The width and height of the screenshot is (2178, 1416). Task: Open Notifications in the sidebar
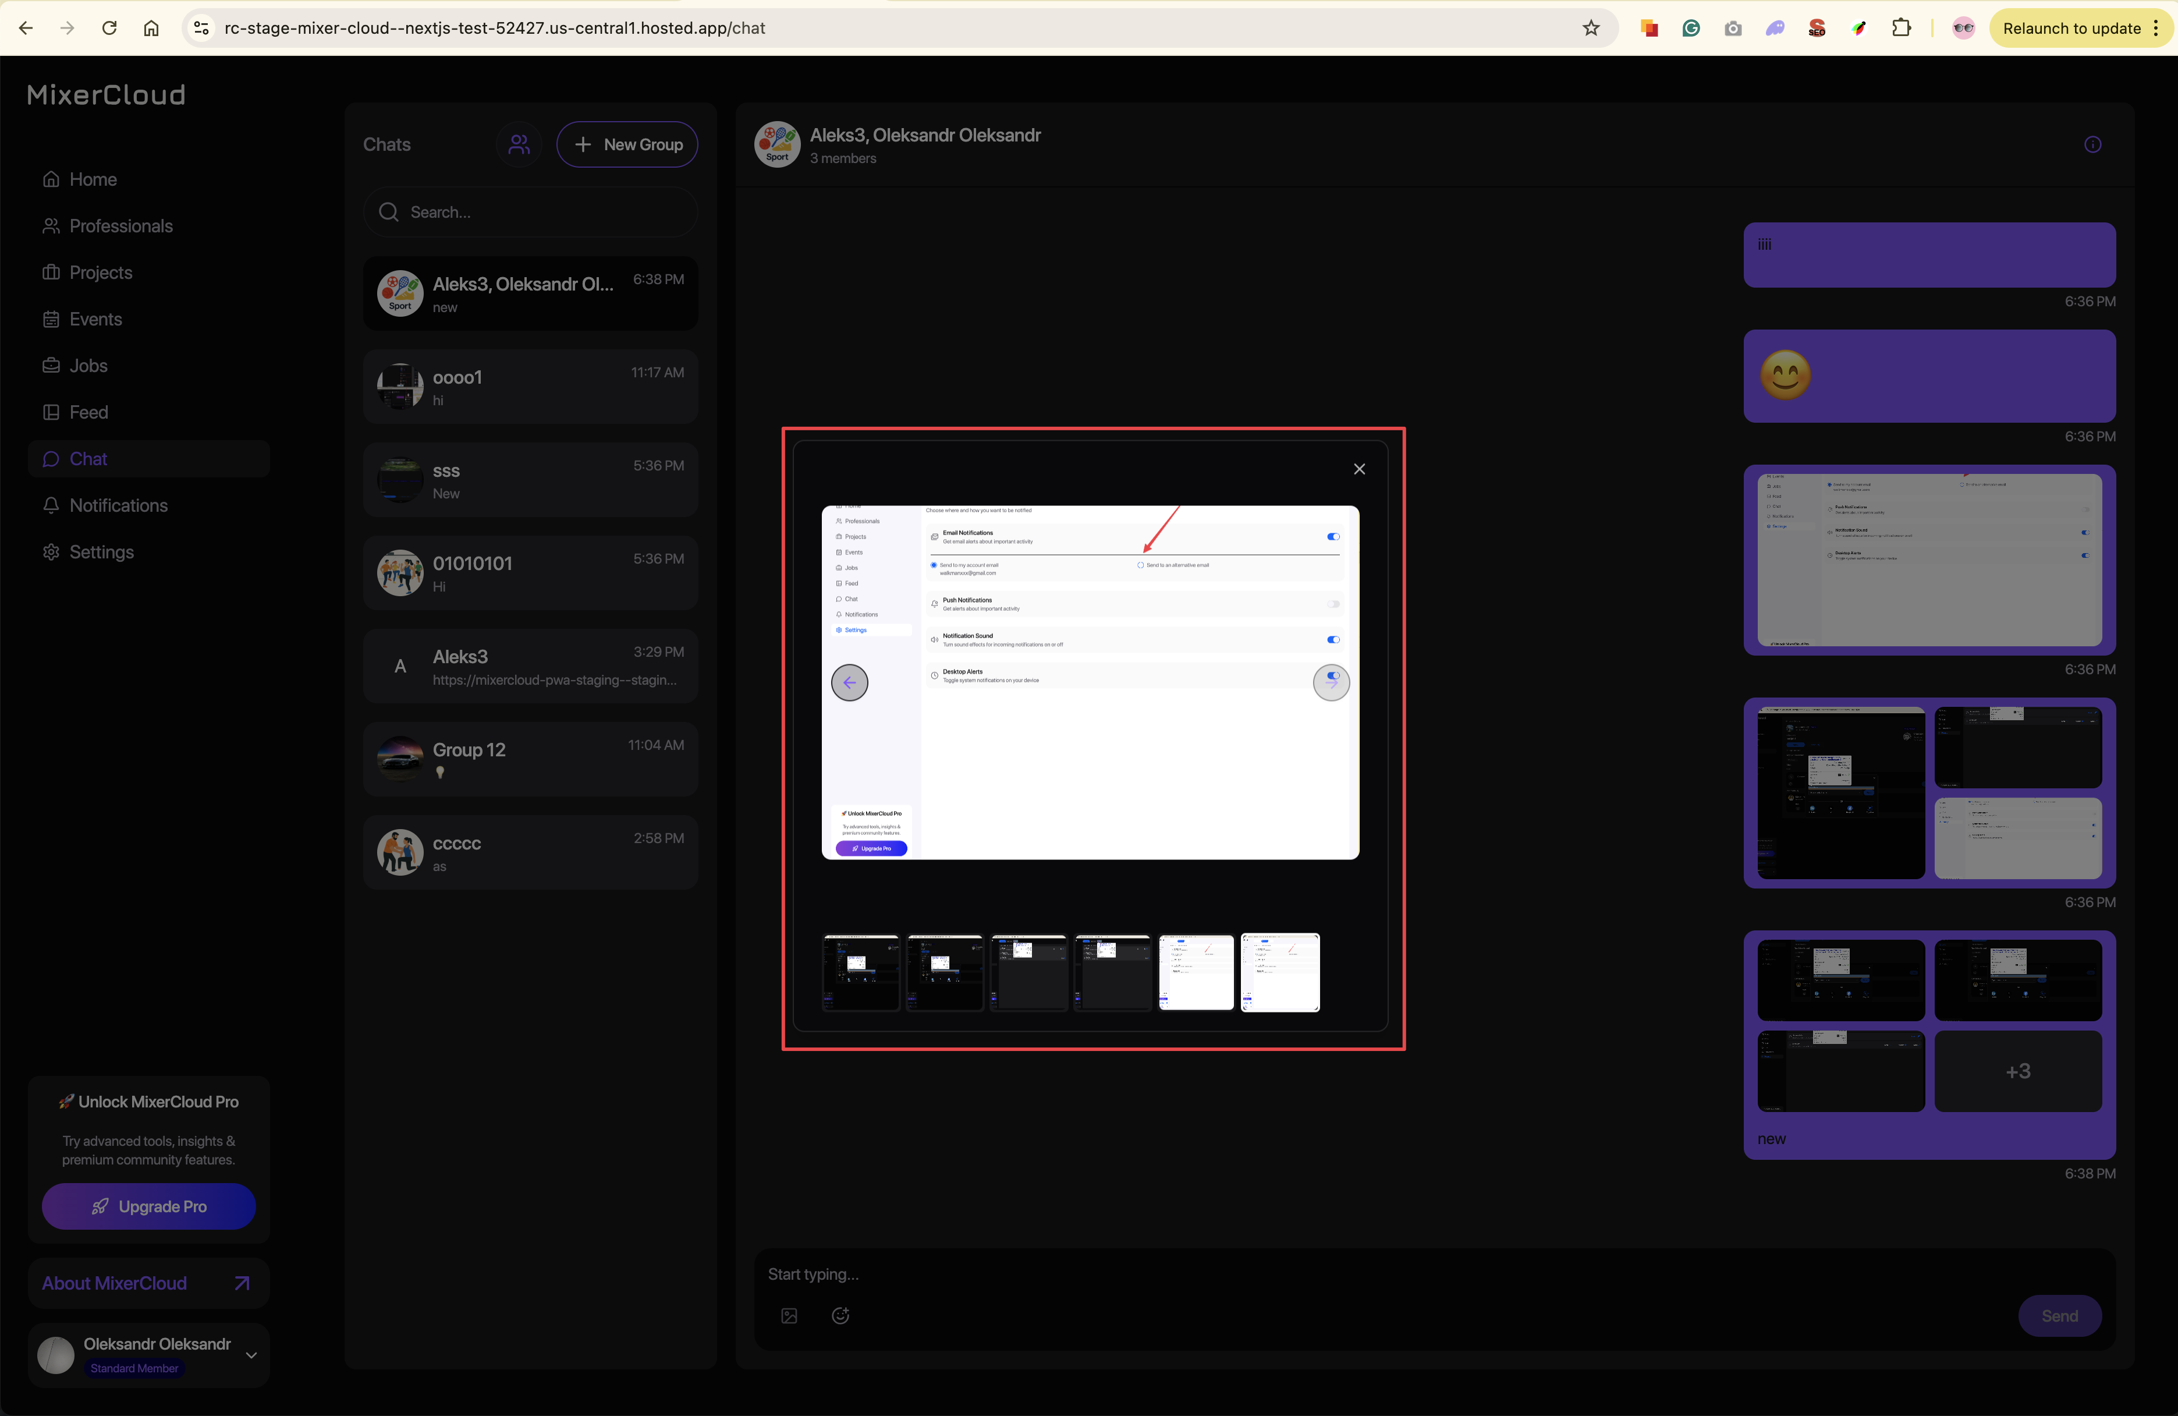pos(118,505)
